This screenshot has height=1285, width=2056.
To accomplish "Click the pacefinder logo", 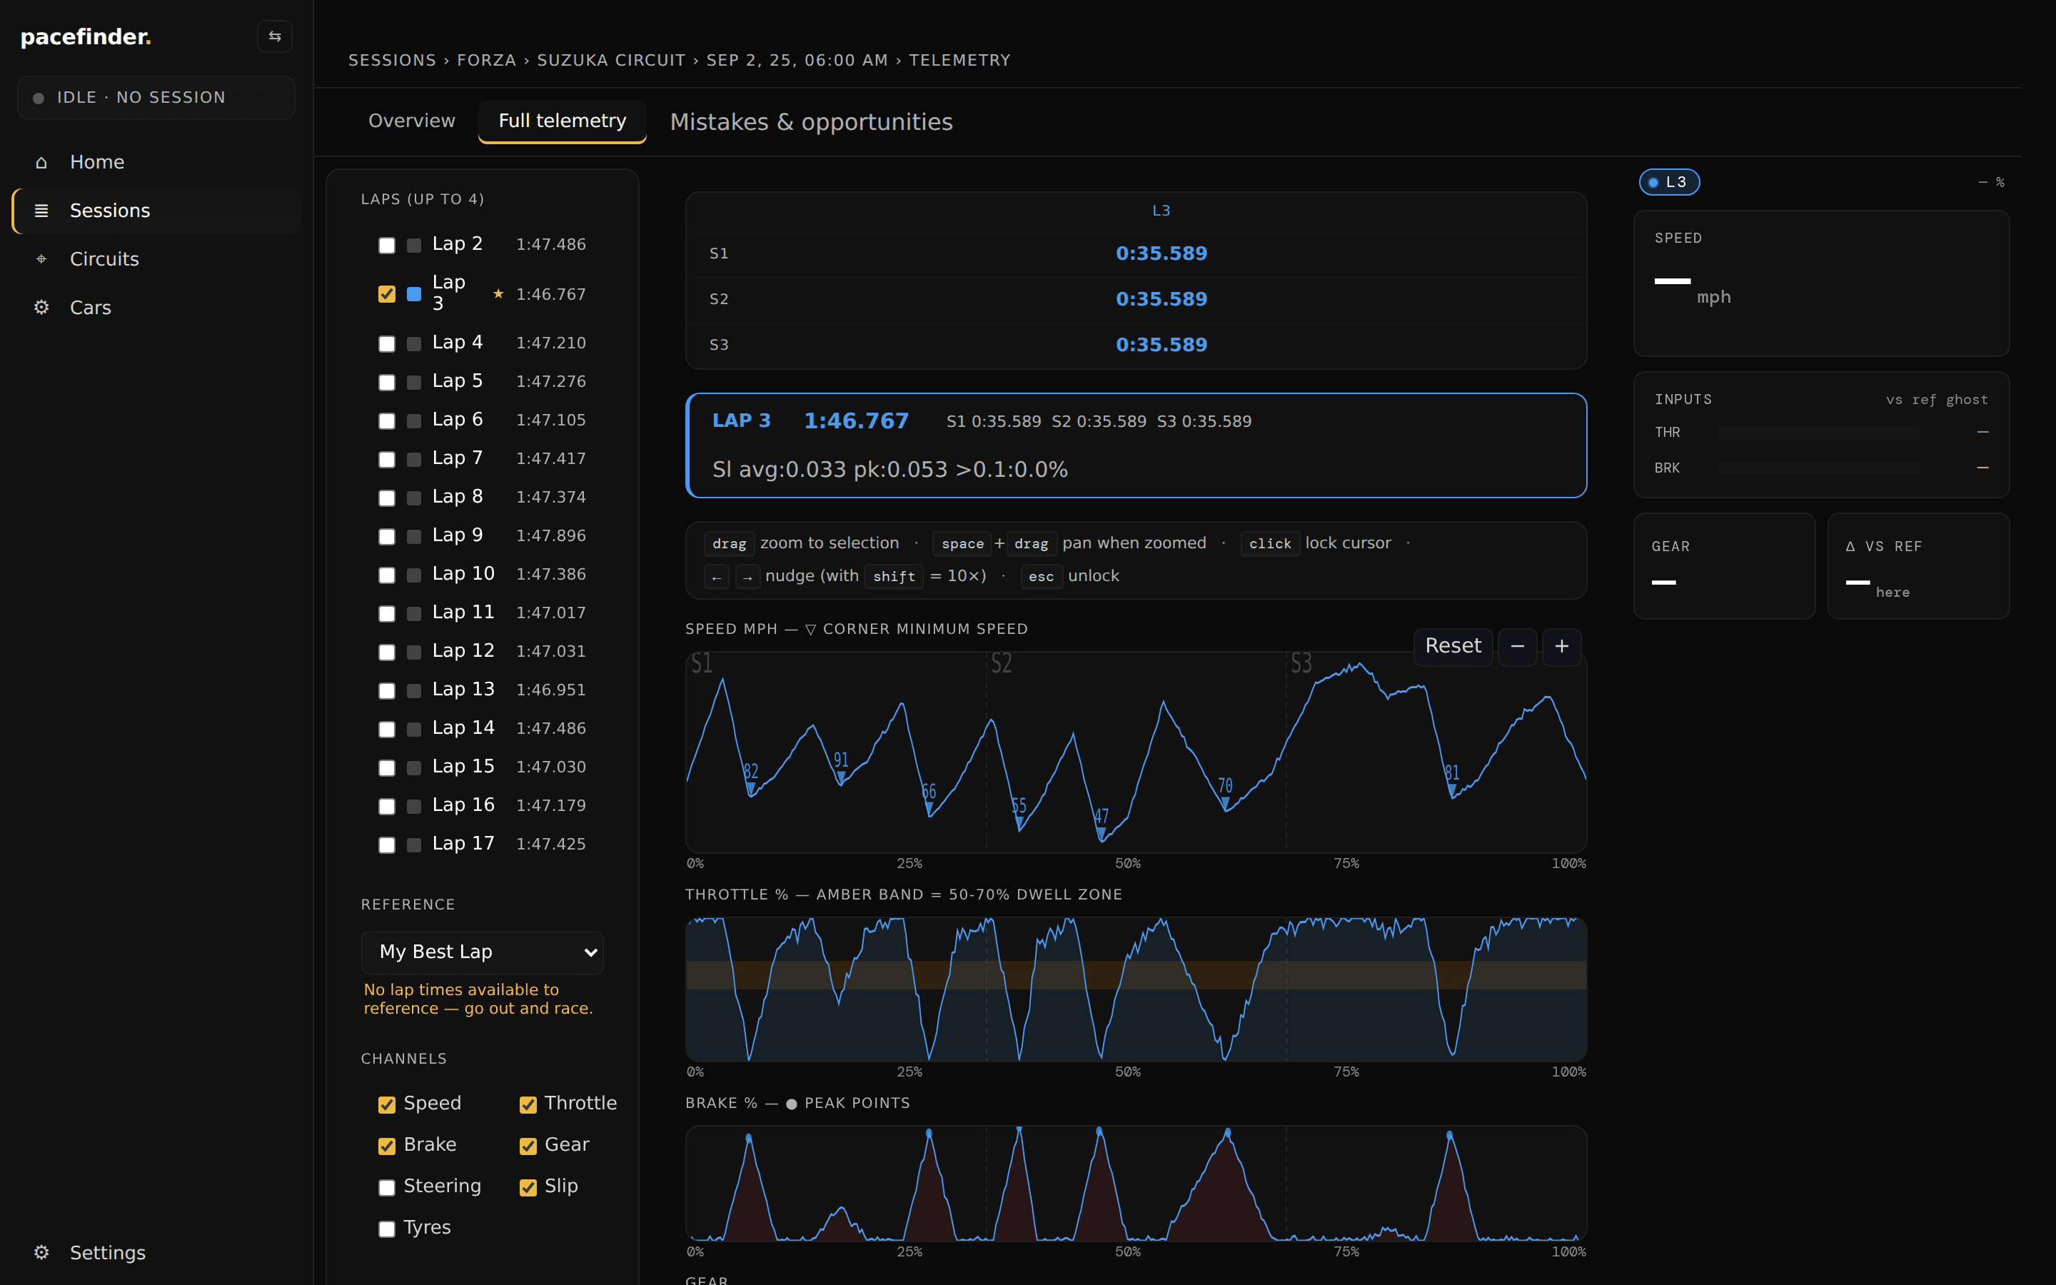I will (85, 36).
